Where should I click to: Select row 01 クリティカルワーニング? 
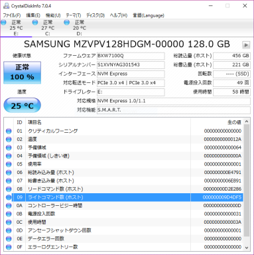click(123, 131)
